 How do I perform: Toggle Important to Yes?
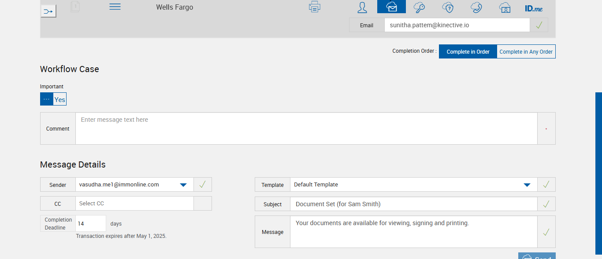[x=59, y=99]
